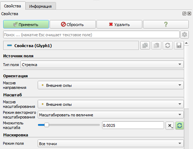Click the scale multiplier X menu button

click(170, 126)
